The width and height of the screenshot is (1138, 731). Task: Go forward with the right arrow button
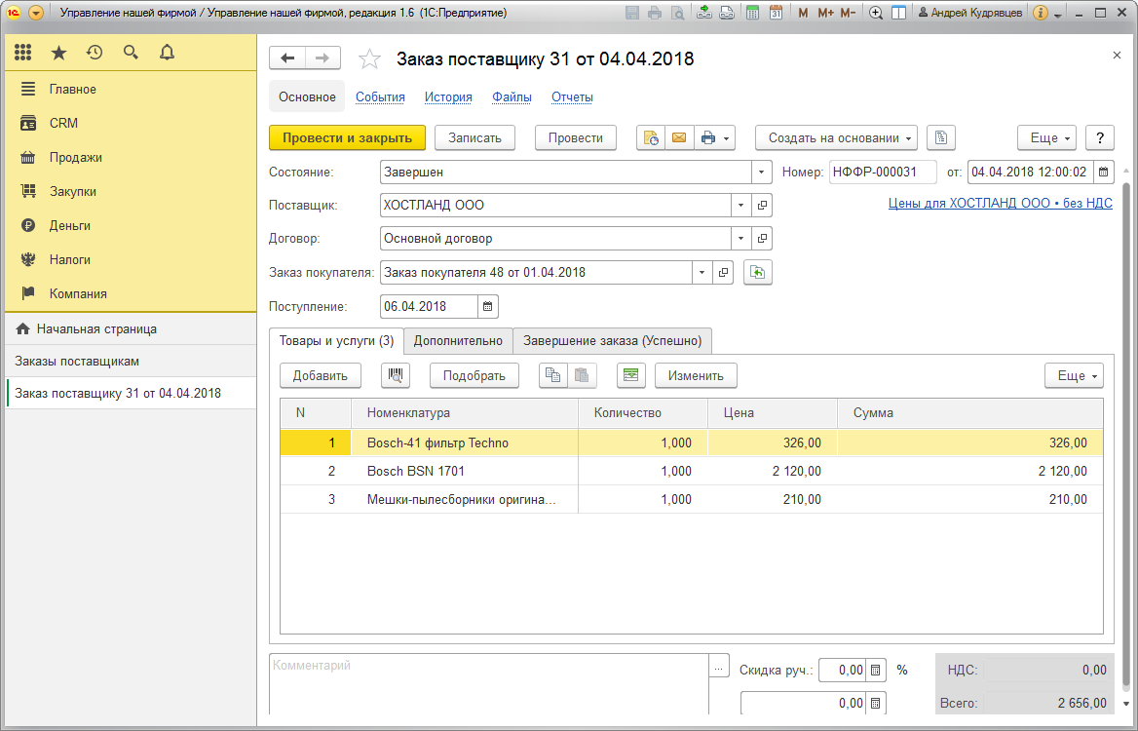[x=322, y=58]
